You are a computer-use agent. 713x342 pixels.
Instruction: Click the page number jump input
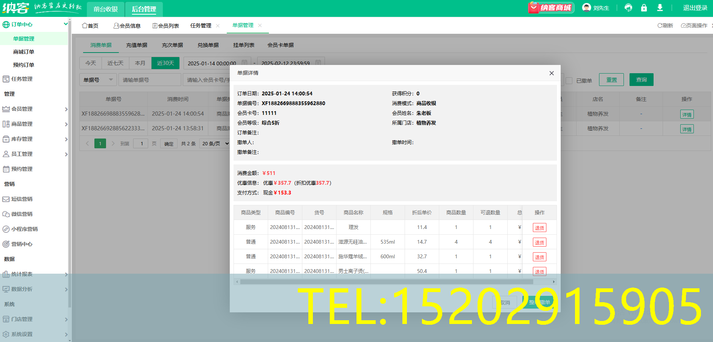[141, 143]
